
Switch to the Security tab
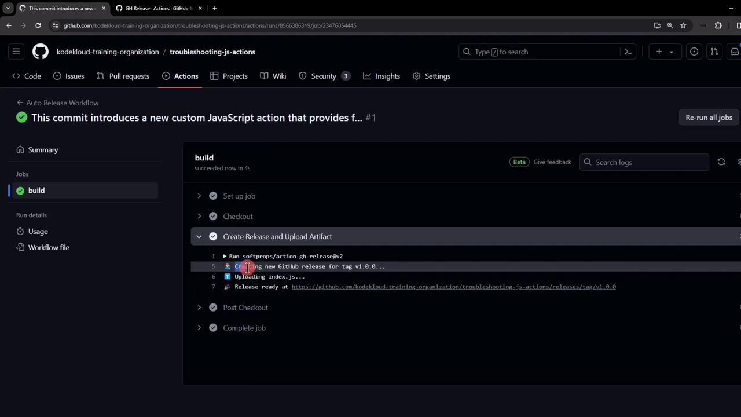tap(324, 76)
